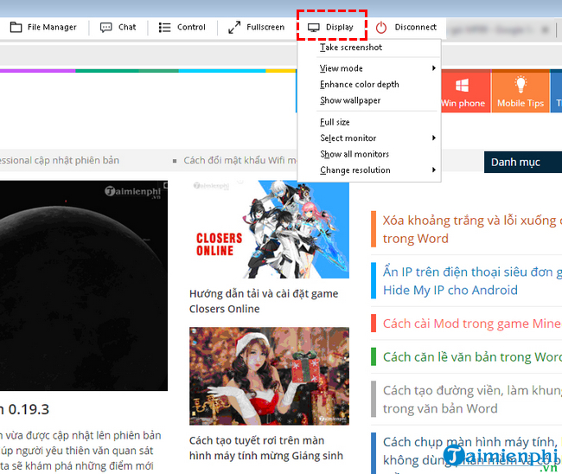Viewport: 562px width, 474px height.
Task: Click the 0.19.3 article heading
Action: (24, 409)
